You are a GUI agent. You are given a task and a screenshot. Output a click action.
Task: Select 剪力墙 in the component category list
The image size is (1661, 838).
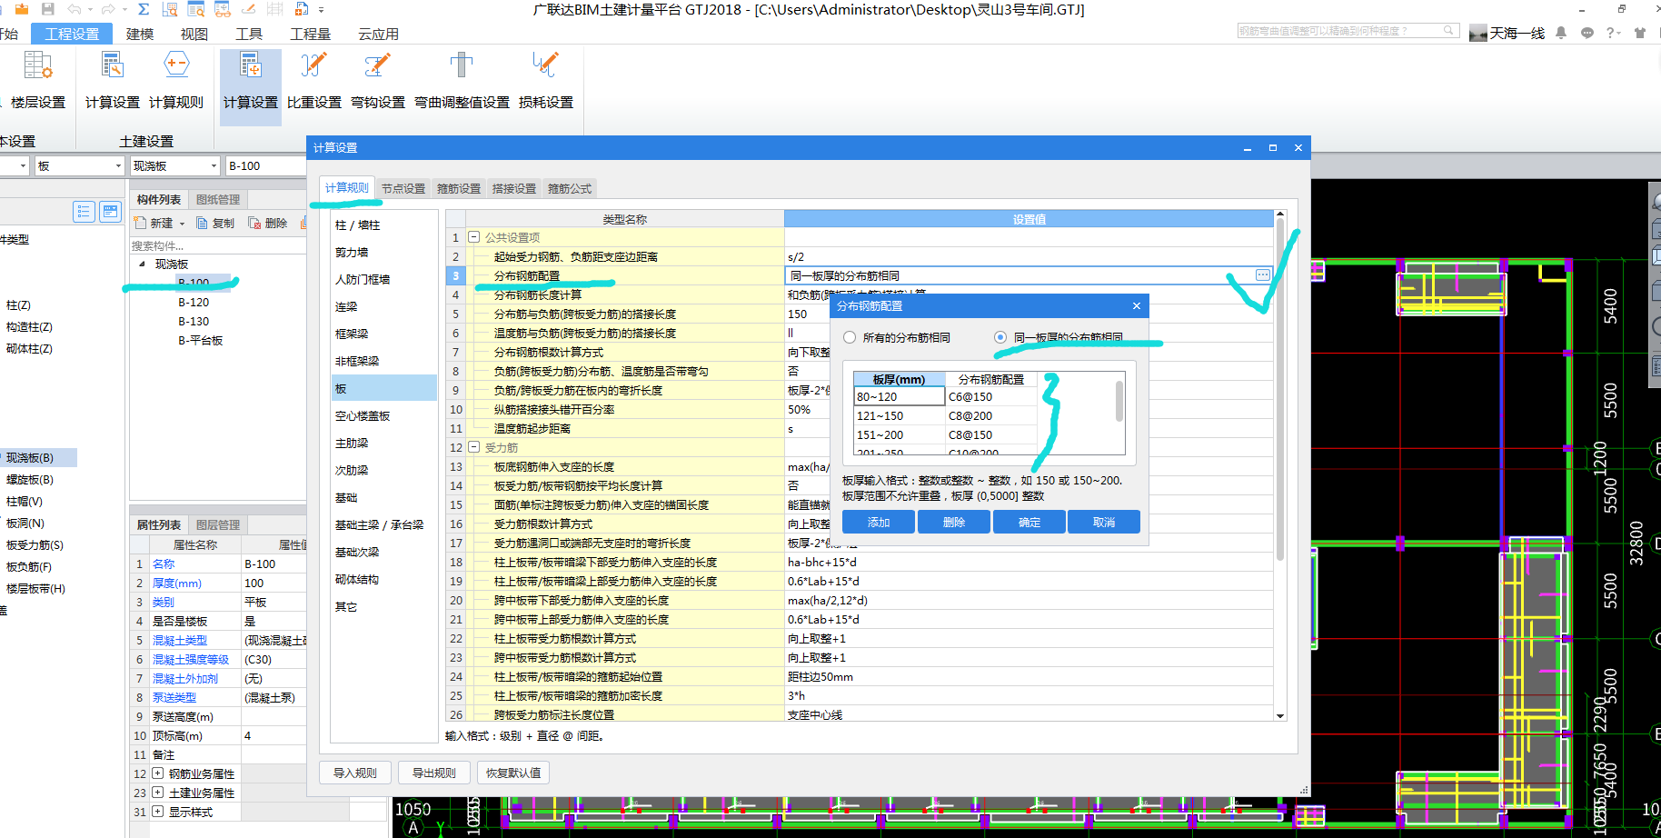pos(352,252)
